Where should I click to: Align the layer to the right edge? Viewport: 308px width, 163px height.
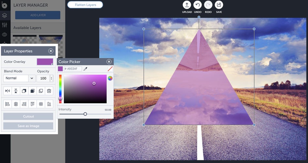click(24, 104)
